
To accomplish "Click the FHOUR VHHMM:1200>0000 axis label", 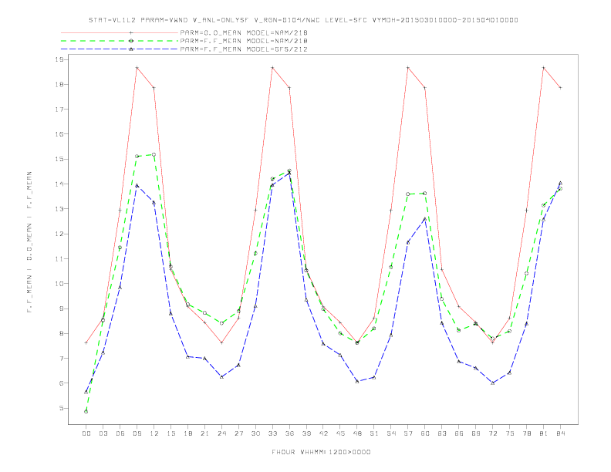I will pyautogui.click(x=321, y=452).
